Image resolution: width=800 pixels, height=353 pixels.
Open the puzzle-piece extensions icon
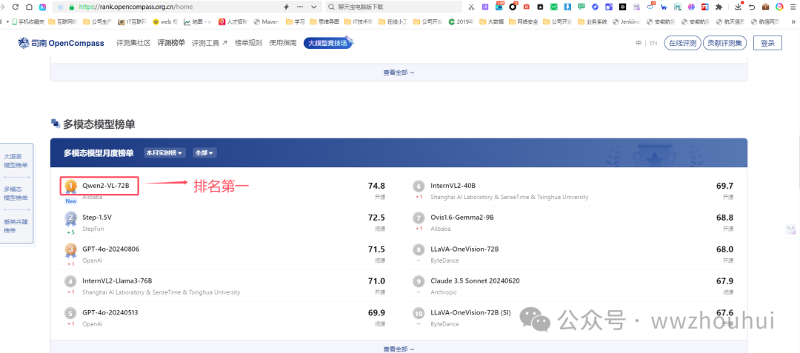(718, 7)
